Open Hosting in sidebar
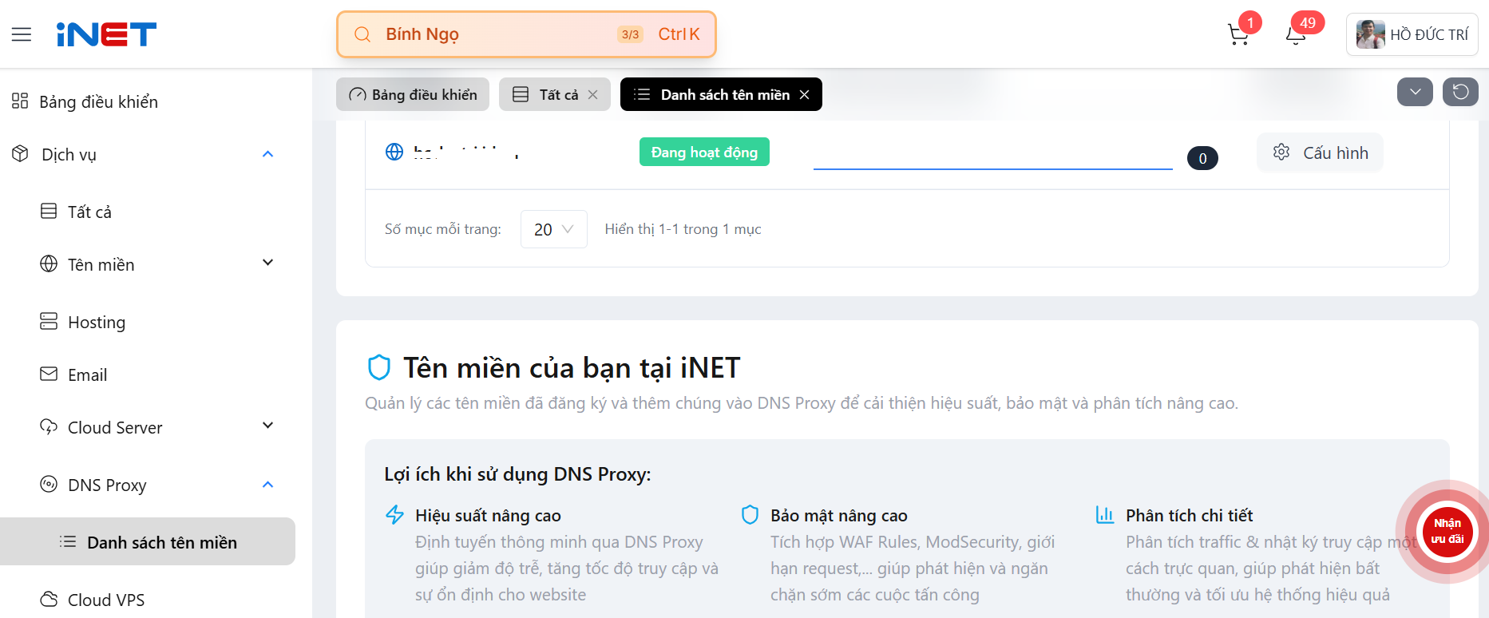 pyautogui.click(x=97, y=322)
